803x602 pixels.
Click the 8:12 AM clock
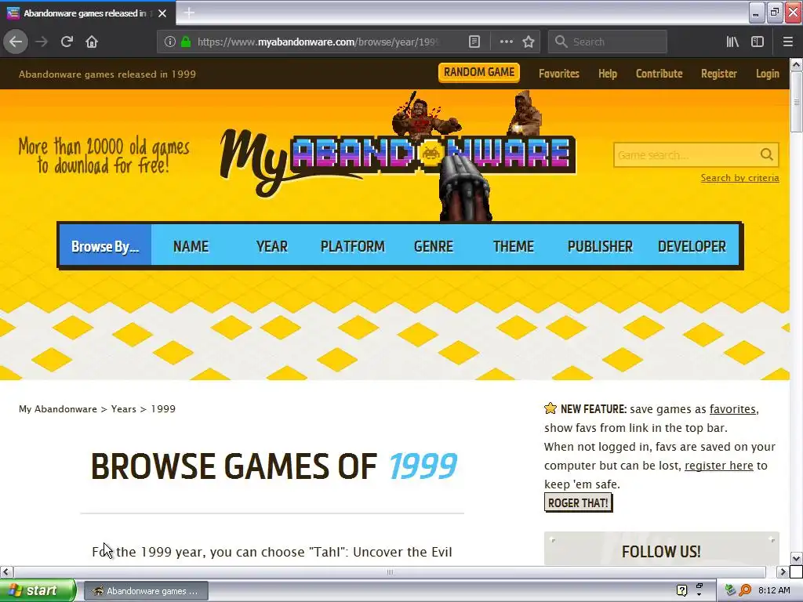point(774,590)
